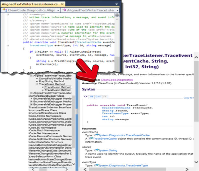
Task: Click the contents tree's scroll left arrow
Action: [33, 169]
